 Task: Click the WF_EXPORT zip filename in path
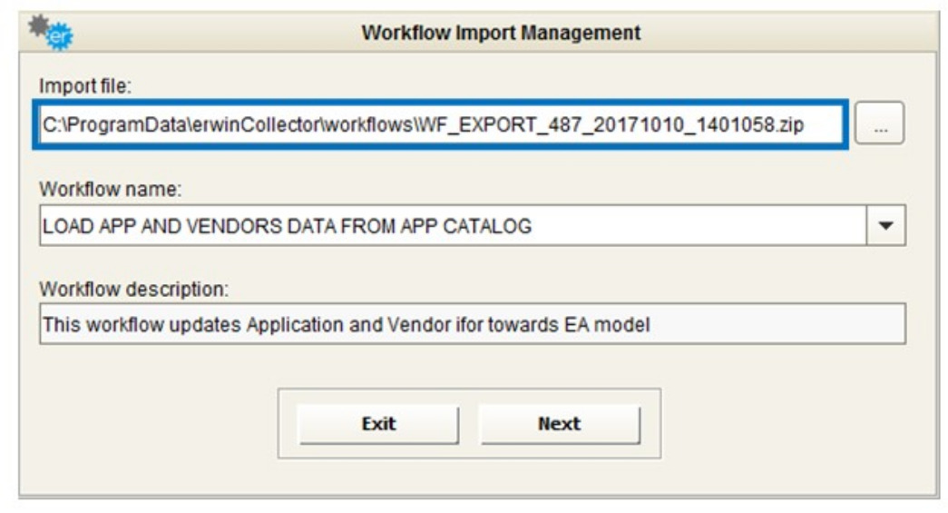click(610, 126)
